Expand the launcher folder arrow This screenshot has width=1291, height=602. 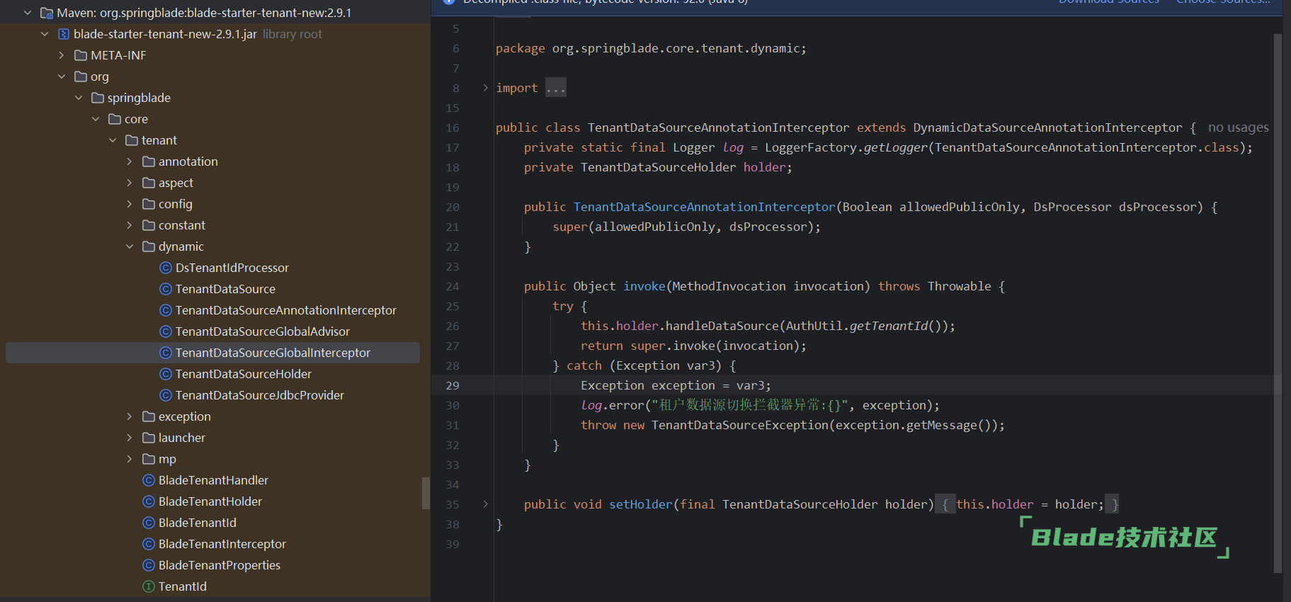[x=130, y=438]
